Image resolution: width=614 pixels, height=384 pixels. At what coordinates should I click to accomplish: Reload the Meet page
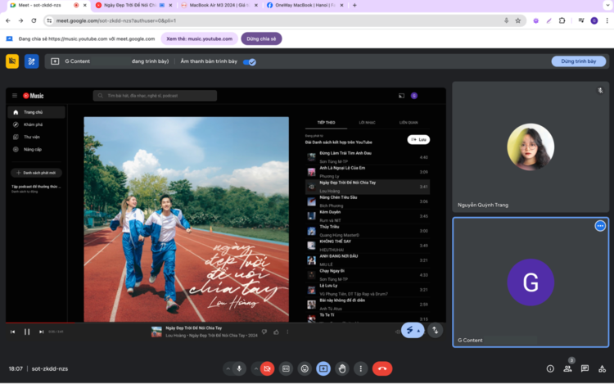(34, 20)
